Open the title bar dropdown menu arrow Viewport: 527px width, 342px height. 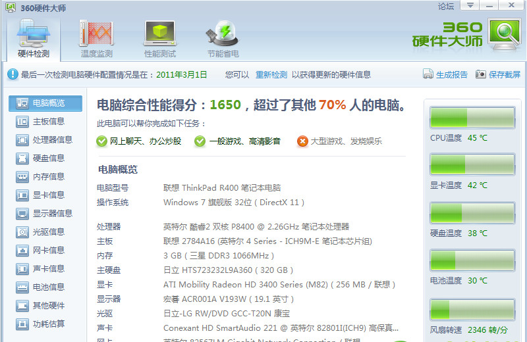tap(470, 5)
